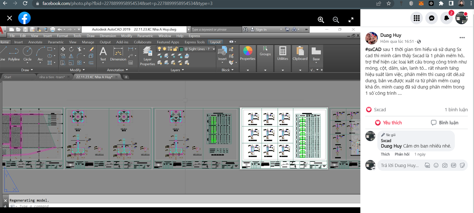Select the Dimension tool
This screenshot has width=474, height=213.
pyautogui.click(x=118, y=54)
